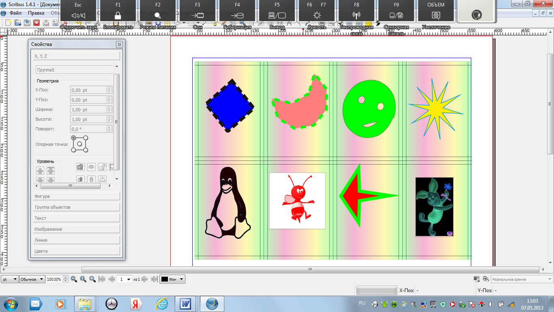This screenshot has width=554, height=312.
Task: Increase the Ширина spinner value
Action: point(109,108)
